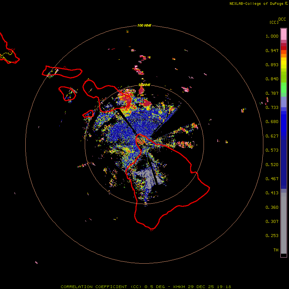The height and width of the screenshot is (289, 289).
Task: Pick the gray segment of the color scale
Action: (284, 223)
